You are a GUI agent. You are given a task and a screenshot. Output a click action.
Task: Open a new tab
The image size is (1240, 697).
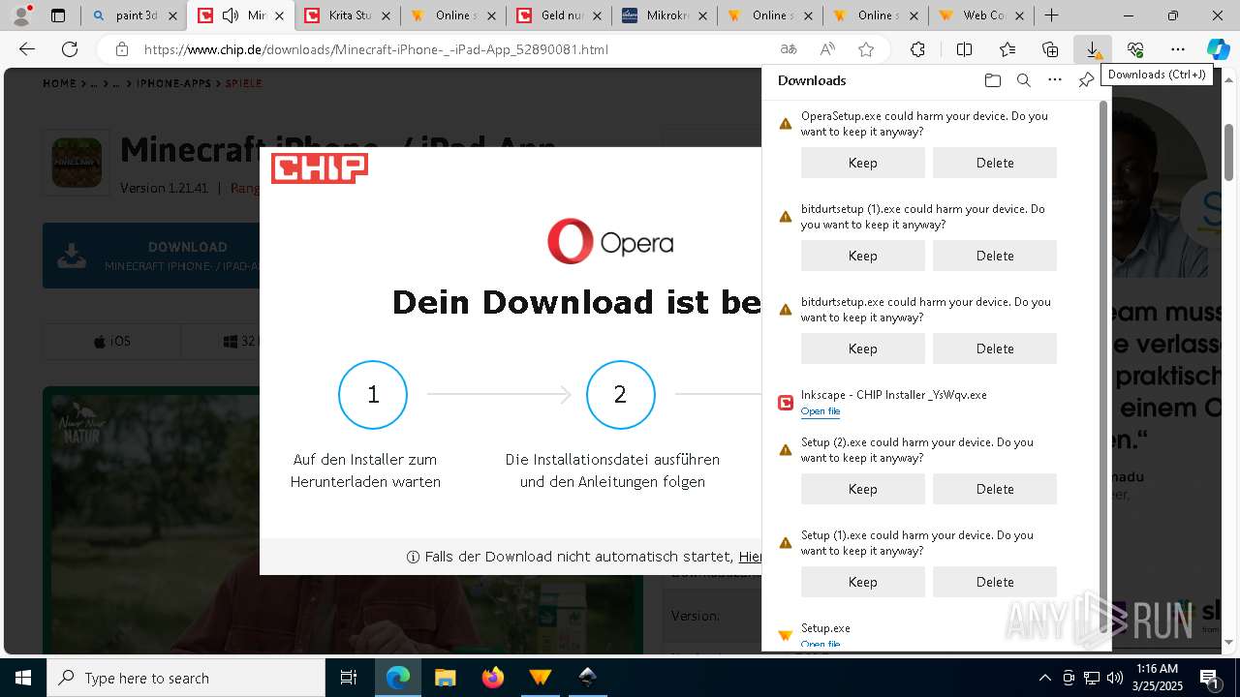(x=1051, y=15)
